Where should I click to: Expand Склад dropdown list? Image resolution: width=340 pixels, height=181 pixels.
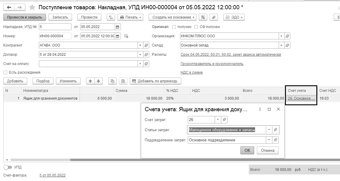tap(281, 45)
